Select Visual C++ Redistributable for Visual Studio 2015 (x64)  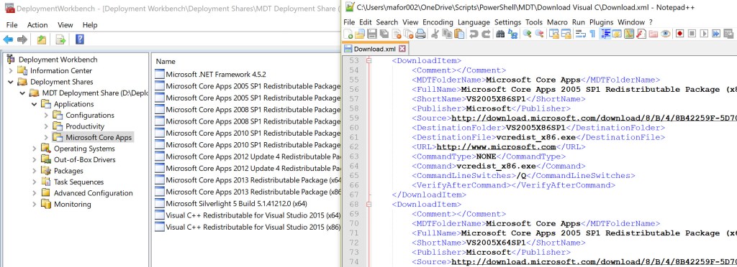tap(253, 215)
